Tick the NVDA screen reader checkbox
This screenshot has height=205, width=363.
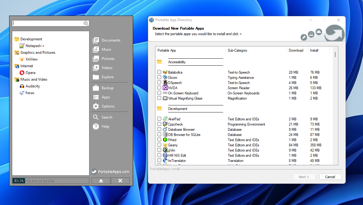tap(159, 88)
